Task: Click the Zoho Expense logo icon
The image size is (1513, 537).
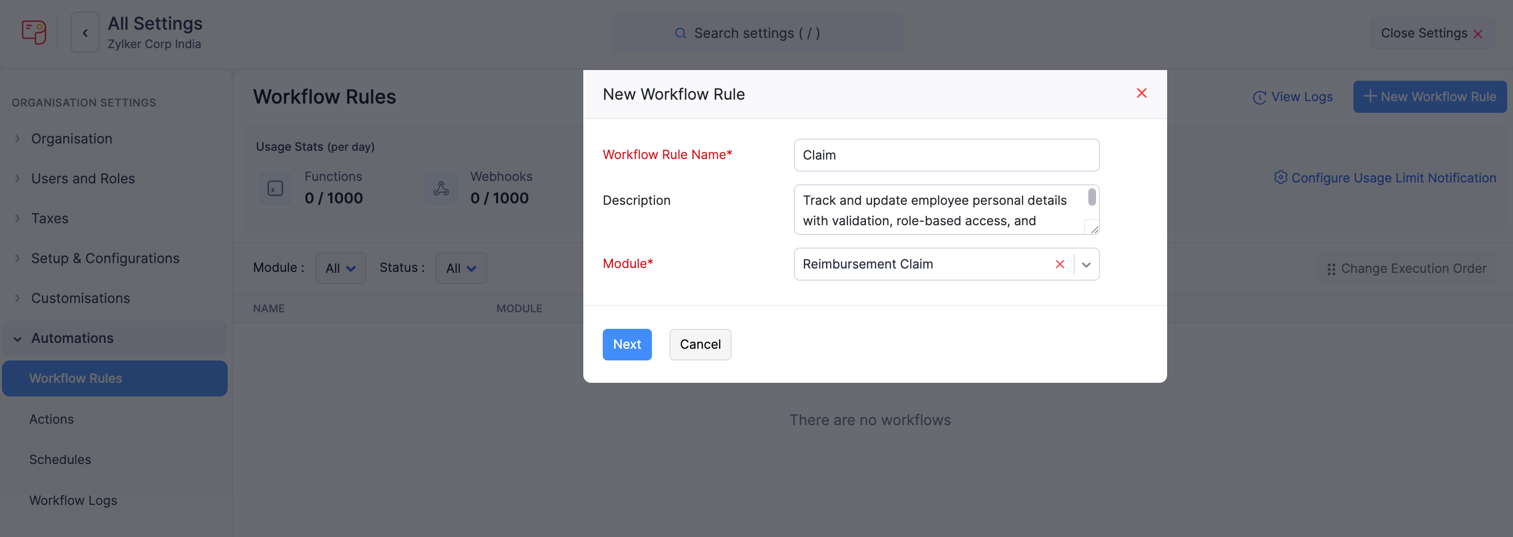Action: tap(34, 32)
